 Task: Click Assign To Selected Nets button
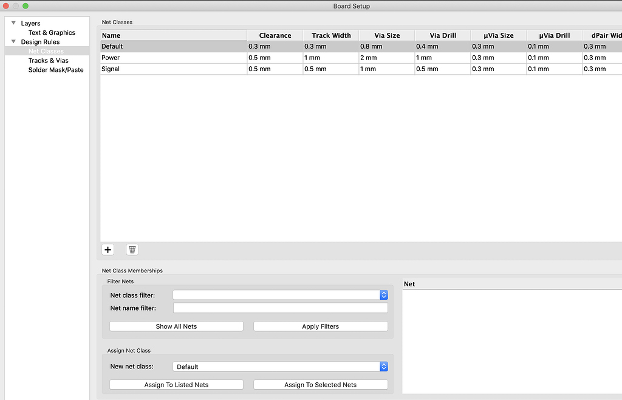click(320, 385)
